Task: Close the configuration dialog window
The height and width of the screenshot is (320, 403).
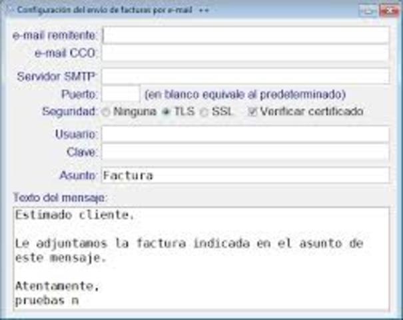Action: (390, 11)
